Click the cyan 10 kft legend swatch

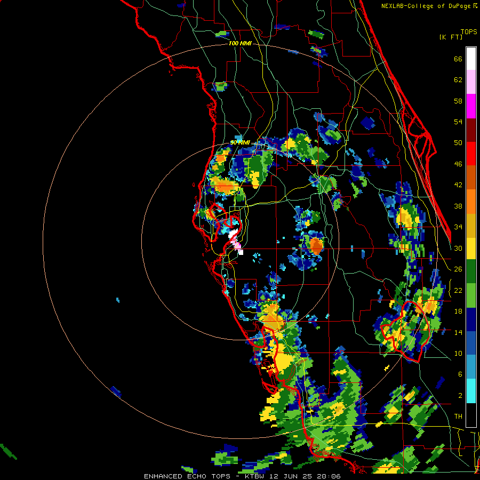click(471, 391)
